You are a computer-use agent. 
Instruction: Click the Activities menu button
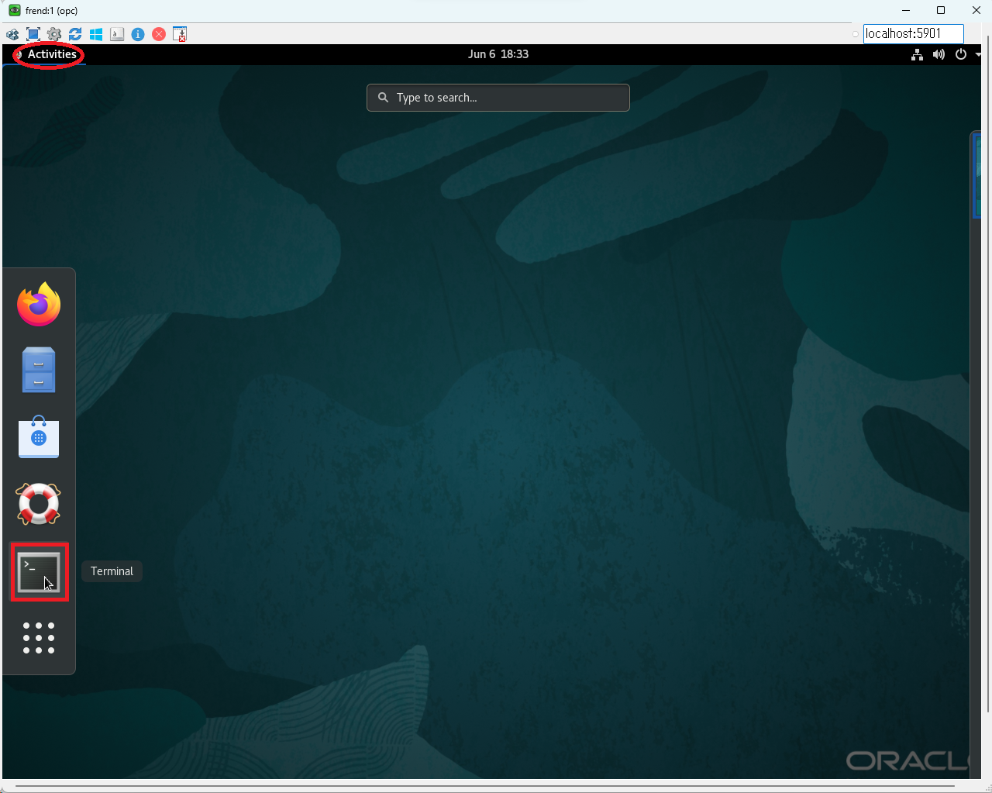pyautogui.click(x=51, y=54)
